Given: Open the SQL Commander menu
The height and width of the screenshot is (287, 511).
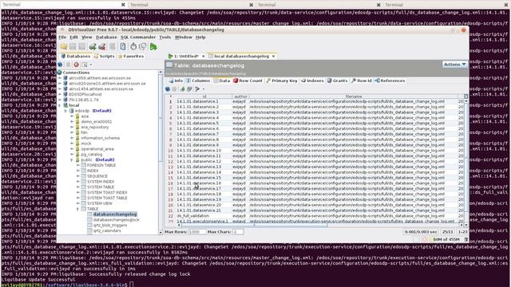Looking at the screenshot, I should click(x=138, y=37).
